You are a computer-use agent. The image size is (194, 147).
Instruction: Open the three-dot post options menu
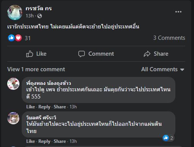(178, 12)
